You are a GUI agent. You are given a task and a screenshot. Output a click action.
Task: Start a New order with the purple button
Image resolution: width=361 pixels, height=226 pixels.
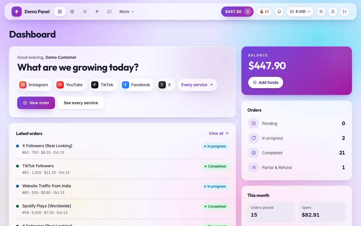pyautogui.click(x=36, y=103)
